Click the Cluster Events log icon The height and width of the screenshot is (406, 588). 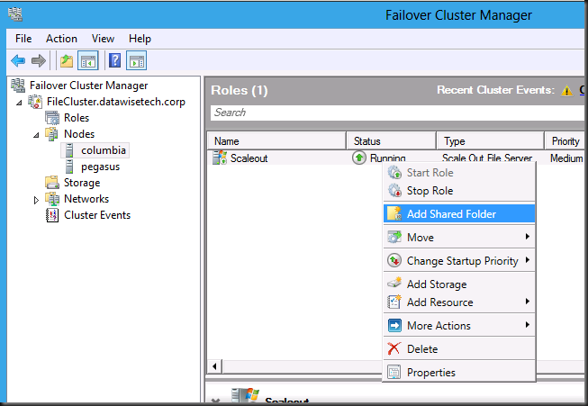coord(52,215)
